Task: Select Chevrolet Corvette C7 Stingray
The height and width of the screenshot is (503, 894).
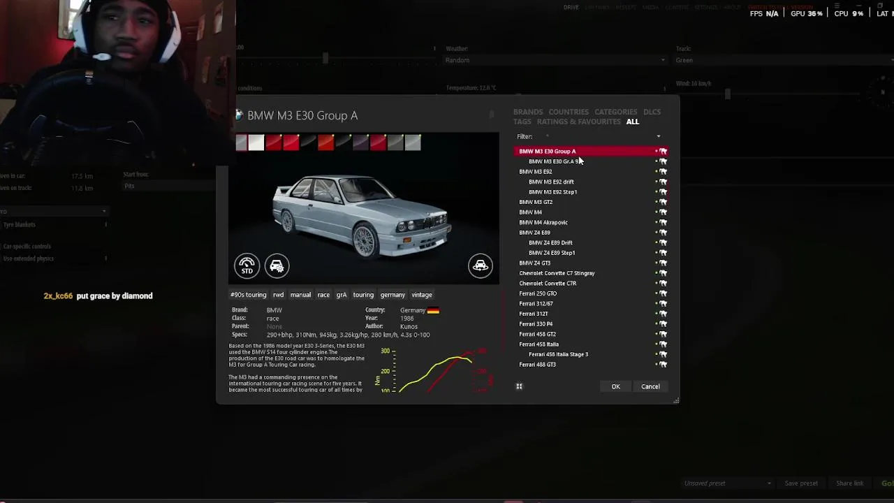Action: [591, 273]
